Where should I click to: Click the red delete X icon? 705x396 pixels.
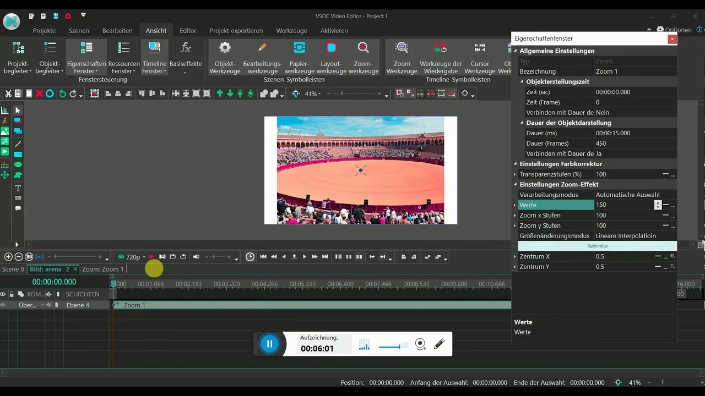39,94
